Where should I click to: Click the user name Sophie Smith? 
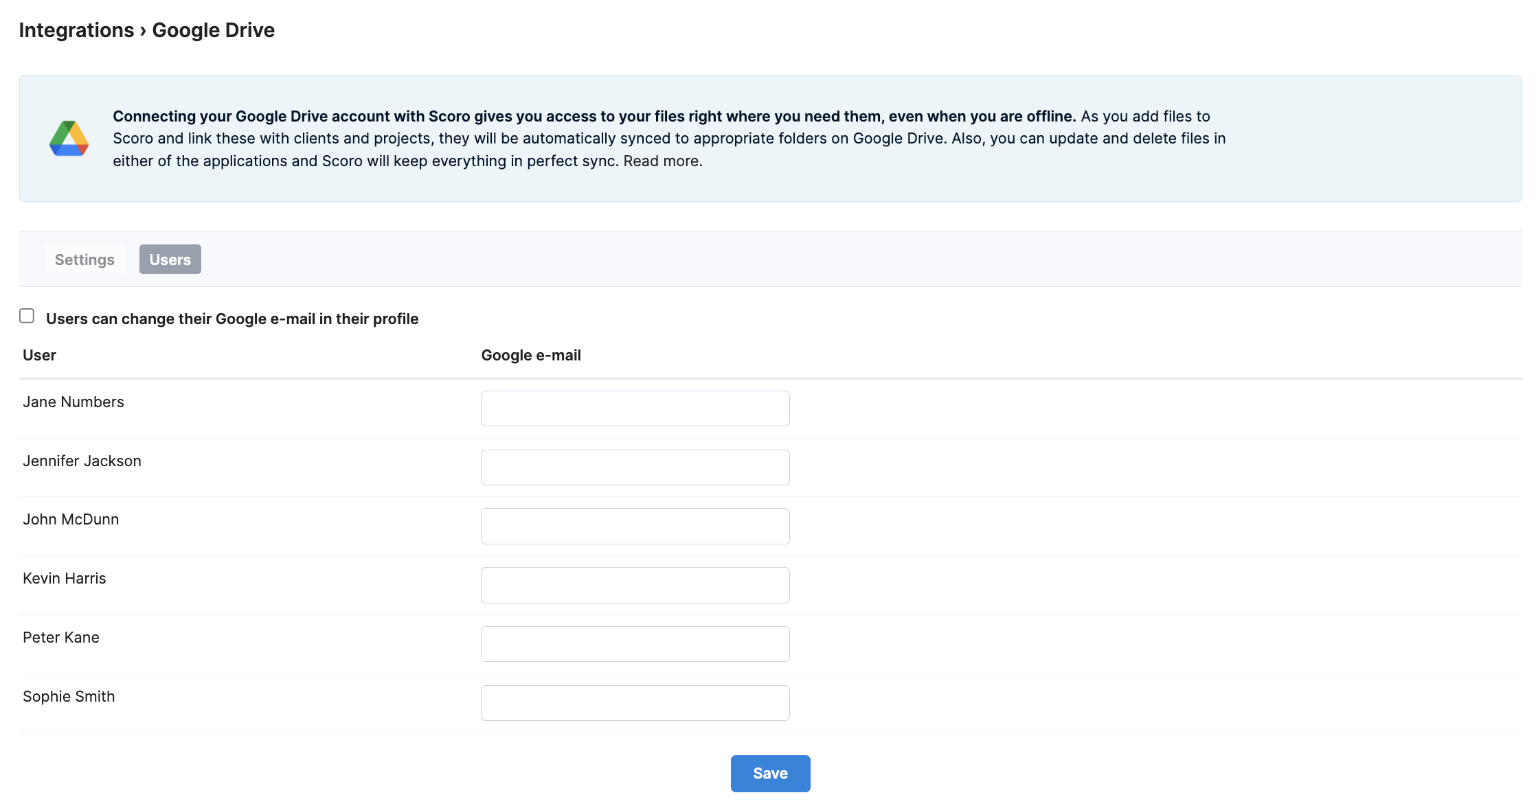69,697
